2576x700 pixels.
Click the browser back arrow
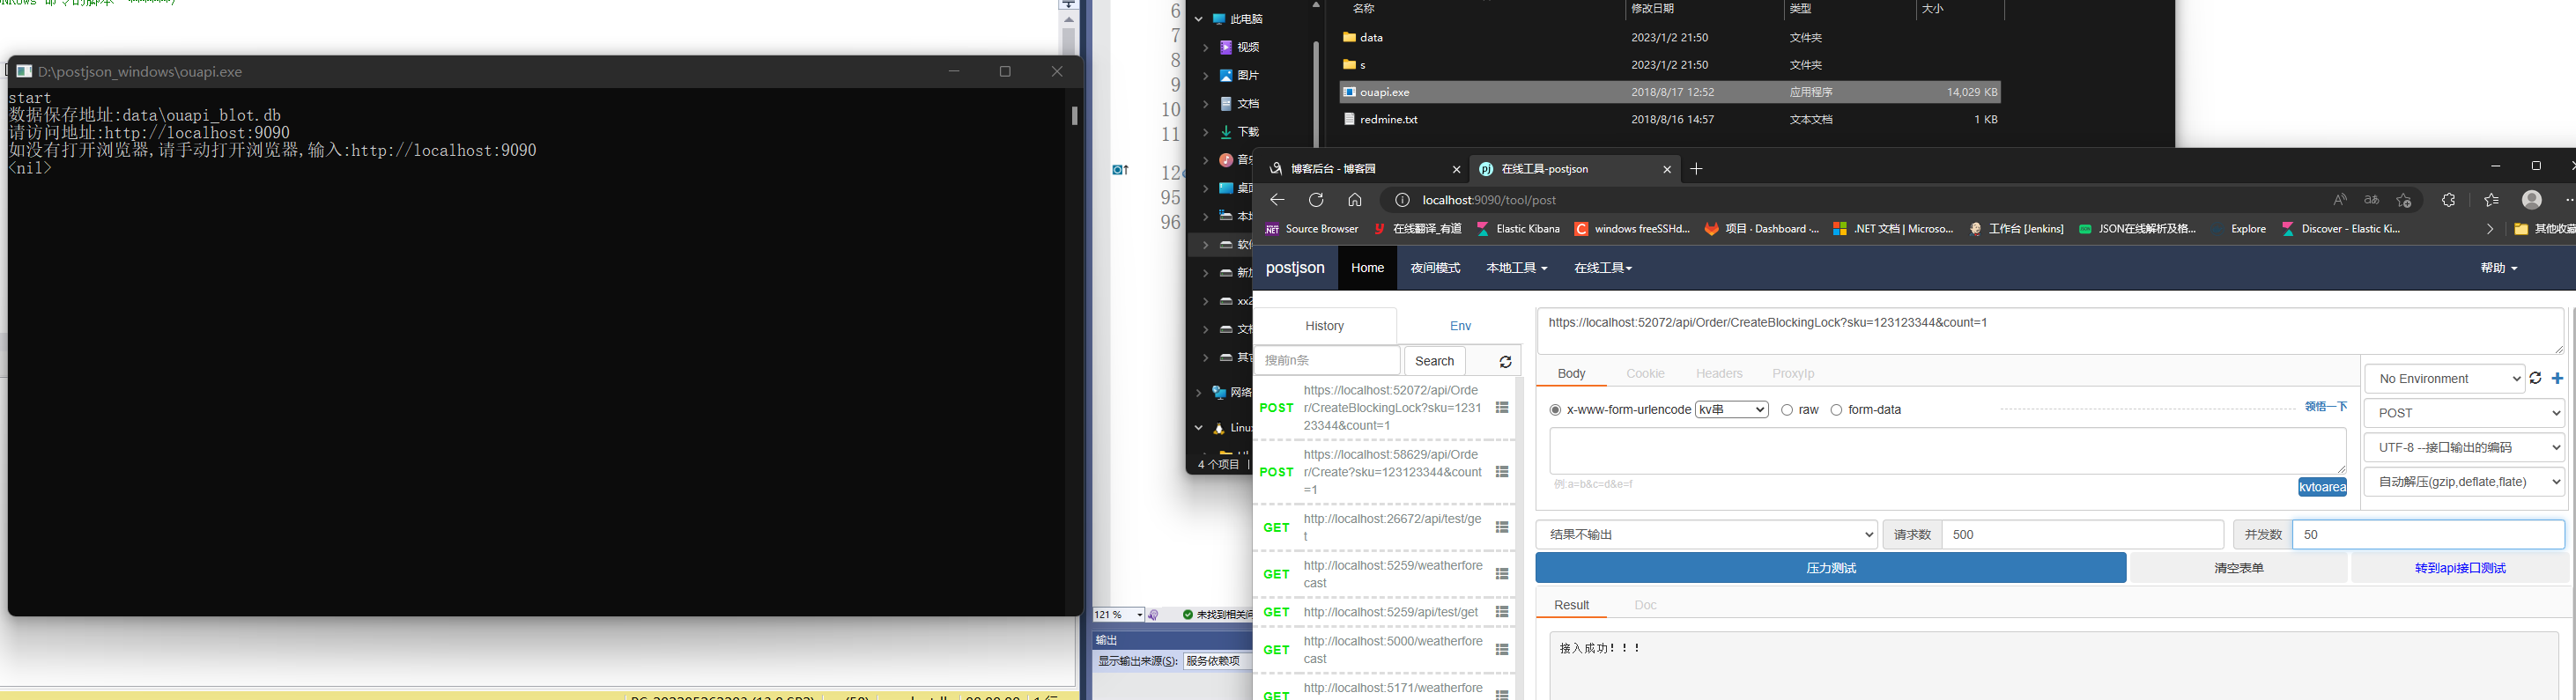point(1277,200)
